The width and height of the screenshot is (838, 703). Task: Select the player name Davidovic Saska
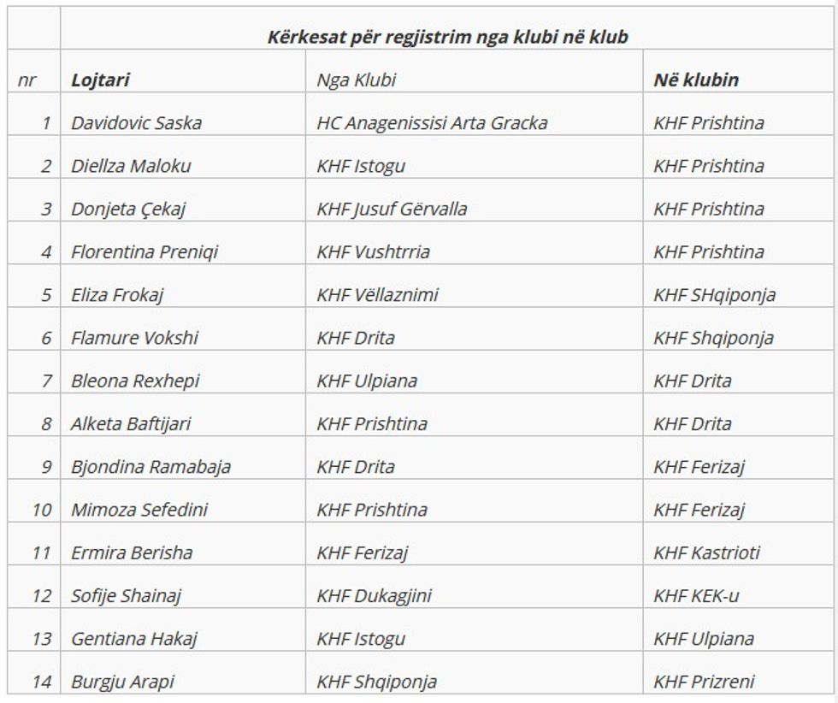(x=136, y=123)
